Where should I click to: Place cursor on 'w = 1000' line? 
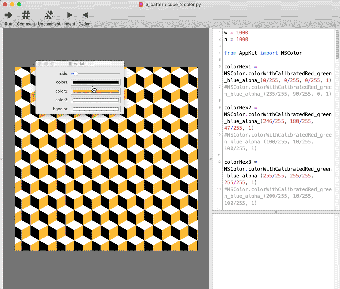236,33
